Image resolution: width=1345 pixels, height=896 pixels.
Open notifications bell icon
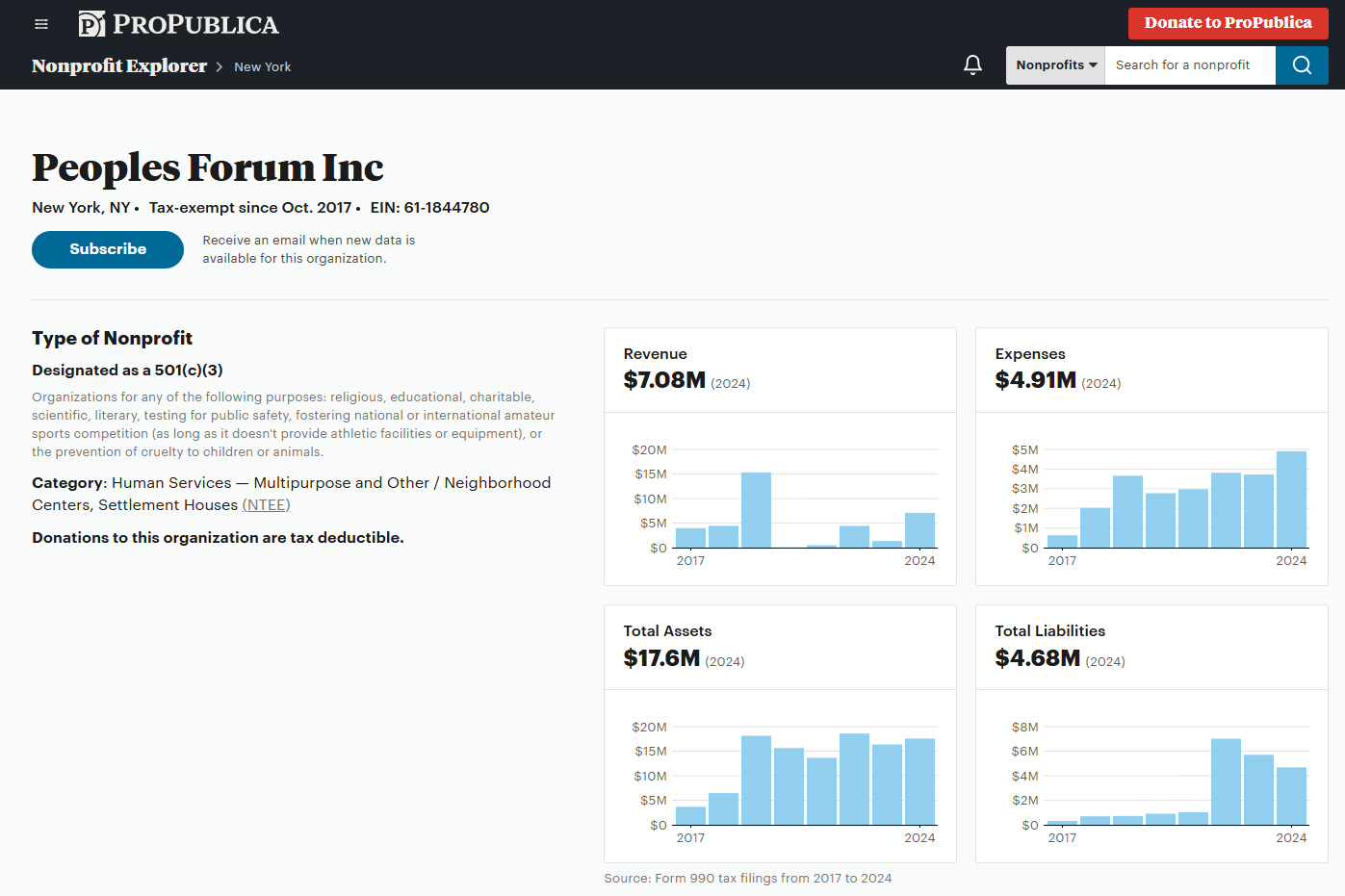(x=973, y=65)
